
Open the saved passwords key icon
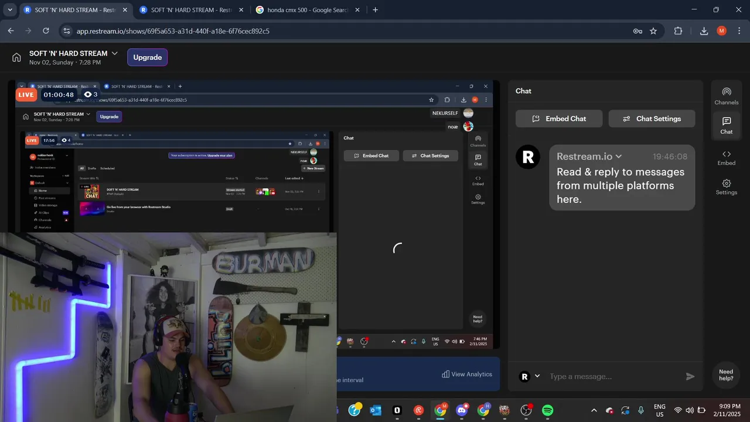(x=637, y=31)
